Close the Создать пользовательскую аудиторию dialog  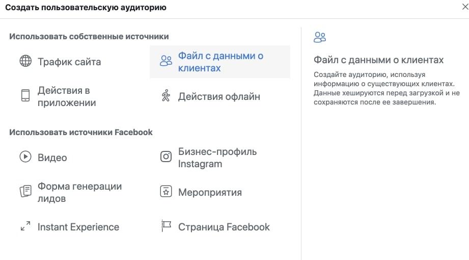[465, 7]
